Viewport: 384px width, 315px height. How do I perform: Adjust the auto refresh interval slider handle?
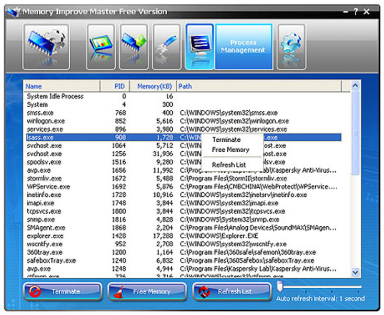point(280,286)
